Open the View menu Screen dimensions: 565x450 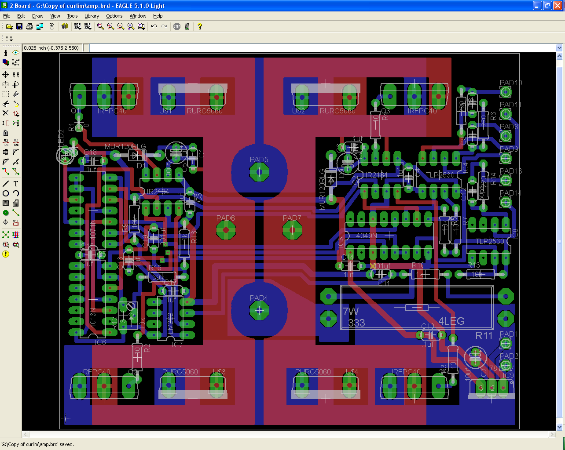click(x=55, y=16)
